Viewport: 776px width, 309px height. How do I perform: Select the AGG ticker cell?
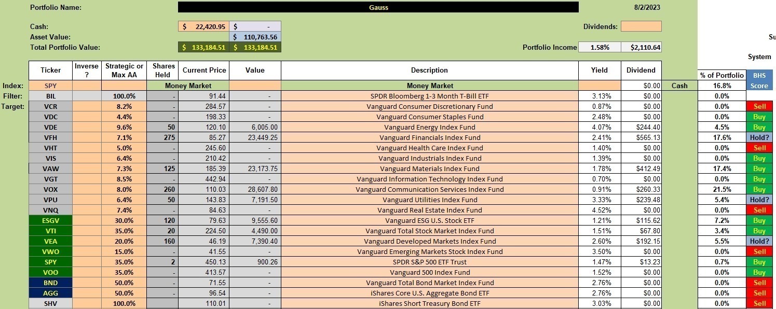[x=50, y=293]
